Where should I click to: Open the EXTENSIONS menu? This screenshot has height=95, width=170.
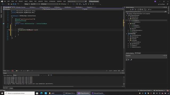[x=52, y=1]
